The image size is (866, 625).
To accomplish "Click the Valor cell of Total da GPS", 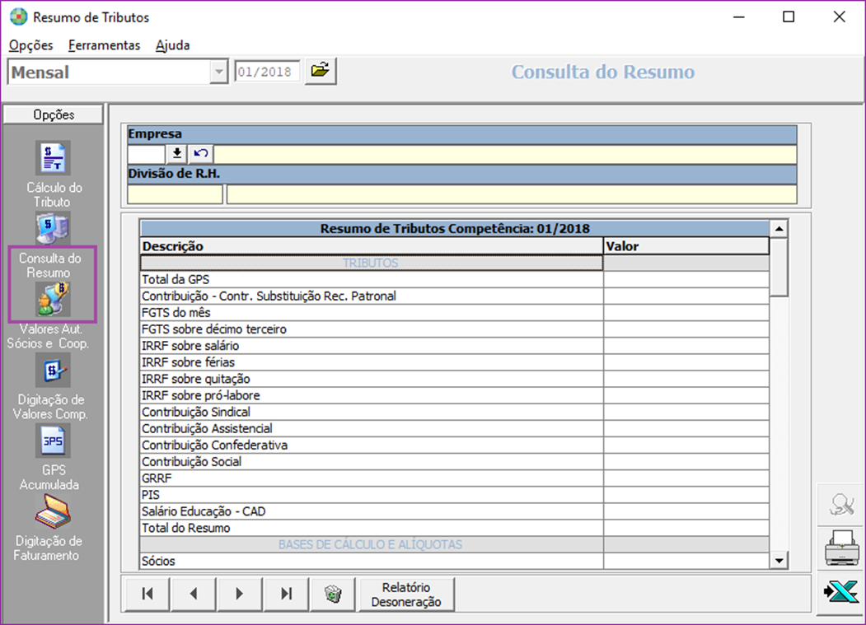I will coord(686,279).
